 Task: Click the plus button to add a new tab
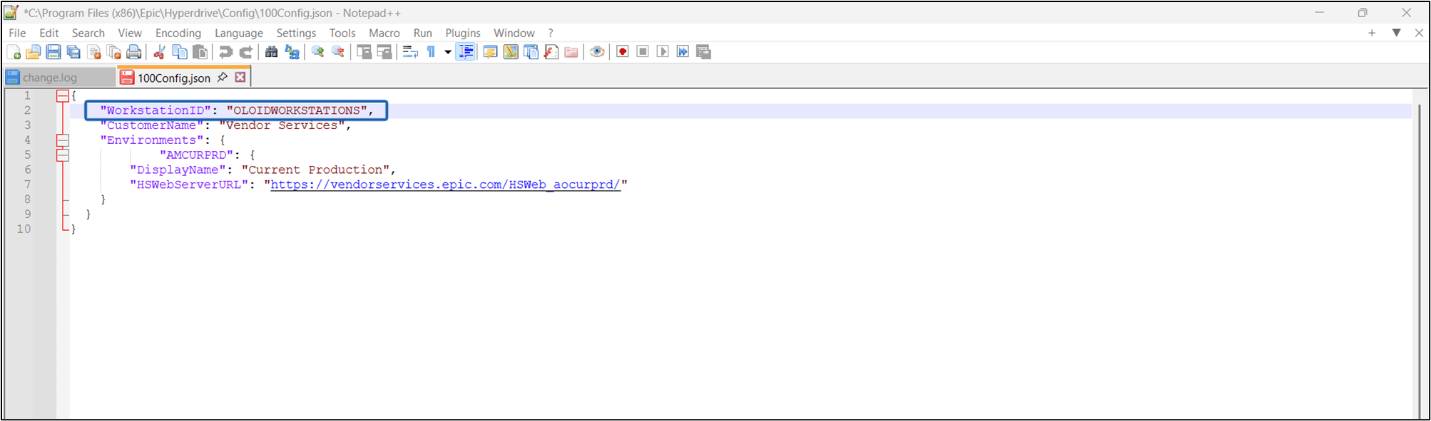pyautogui.click(x=1372, y=33)
